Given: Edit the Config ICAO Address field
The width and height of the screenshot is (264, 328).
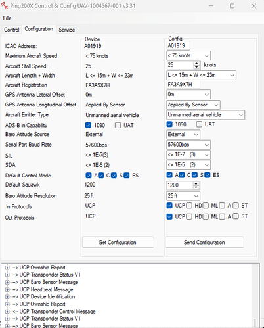Looking at the screenshot, I should pos(178,45).
